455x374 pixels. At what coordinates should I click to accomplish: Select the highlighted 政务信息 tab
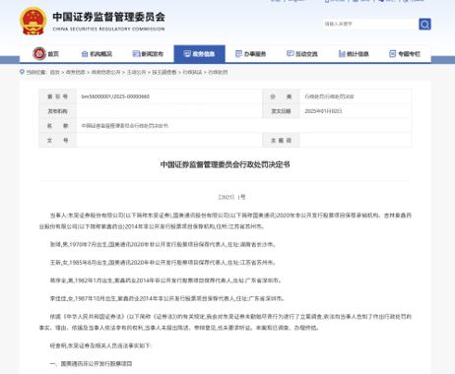[199, 54]
